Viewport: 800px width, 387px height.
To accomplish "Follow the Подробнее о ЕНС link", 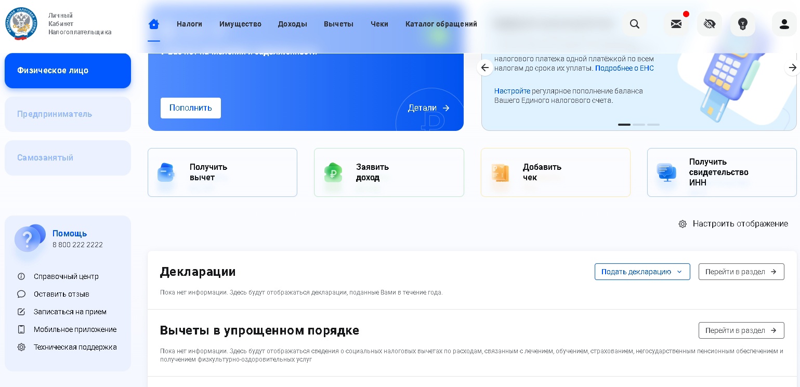I will (x=624, y=68).
